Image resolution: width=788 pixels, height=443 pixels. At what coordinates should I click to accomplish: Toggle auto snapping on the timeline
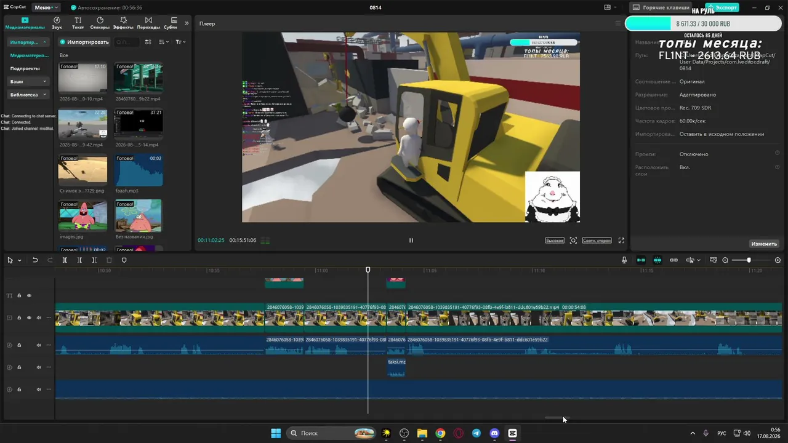click(657, 260)
